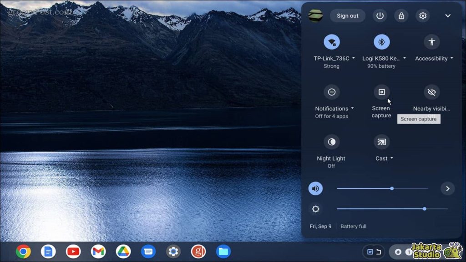
Task: Adjust the volume slider
Action: (x=392, y=188)
